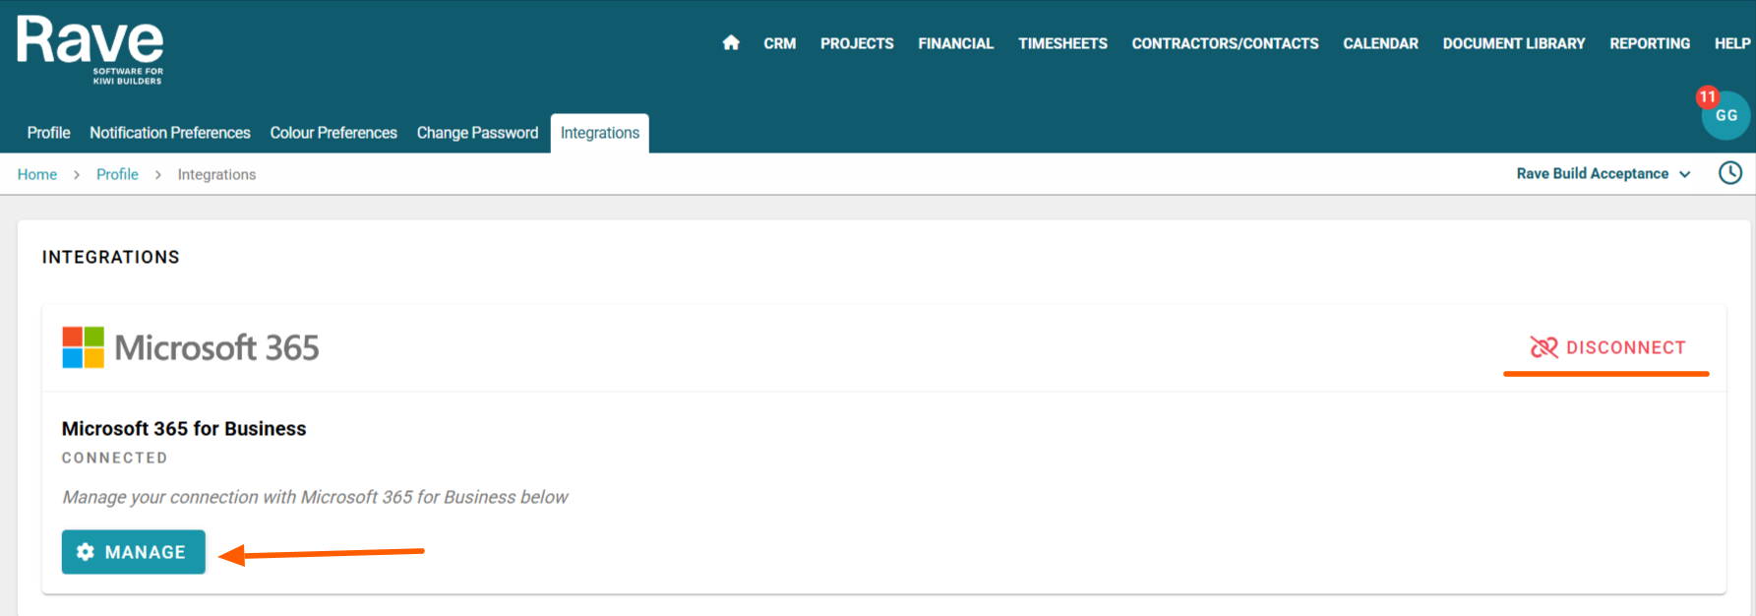Click the Manage button
This screenshot has width=1756, height=616.
[134, 552]
